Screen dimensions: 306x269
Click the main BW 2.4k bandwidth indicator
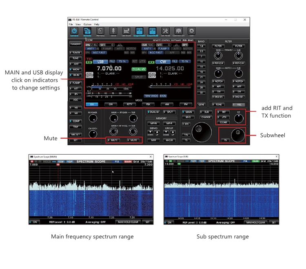[91, 44]
